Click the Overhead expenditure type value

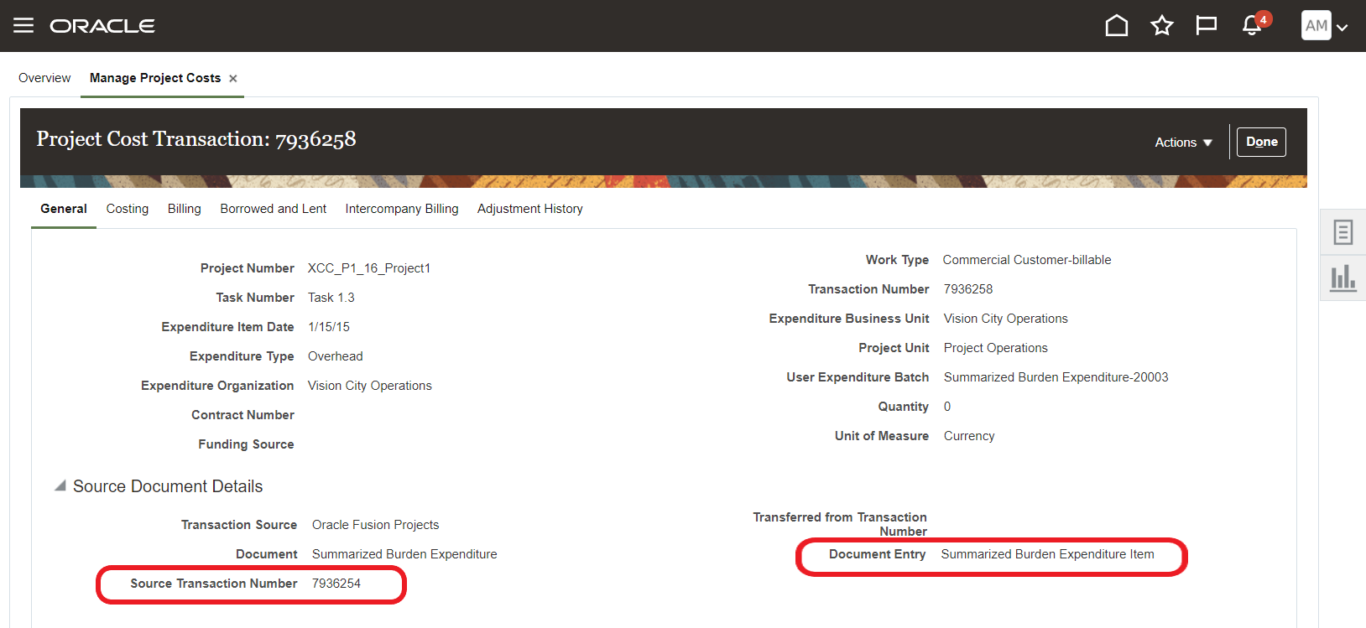click(x=336, y=356)
